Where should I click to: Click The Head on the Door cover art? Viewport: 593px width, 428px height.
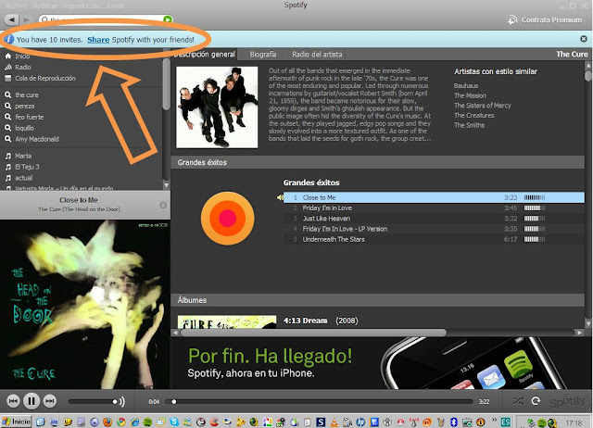tap(84, 305)
